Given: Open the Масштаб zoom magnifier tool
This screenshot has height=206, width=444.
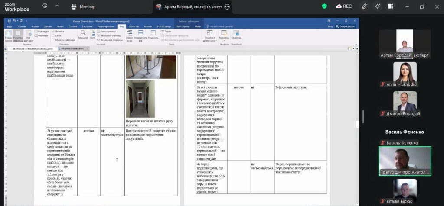Looking at the screenshot, I should [83, 35].
